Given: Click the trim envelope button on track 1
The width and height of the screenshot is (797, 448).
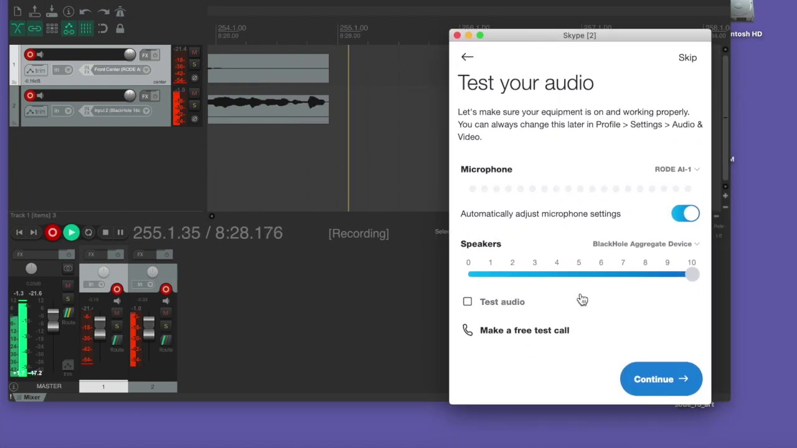Looking at the screenshot, I should point(37,70).
